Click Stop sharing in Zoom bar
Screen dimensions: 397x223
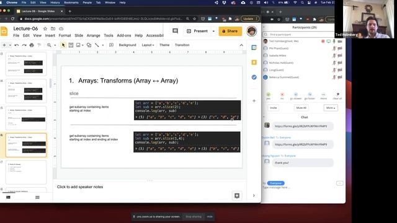tap(194, 217)
